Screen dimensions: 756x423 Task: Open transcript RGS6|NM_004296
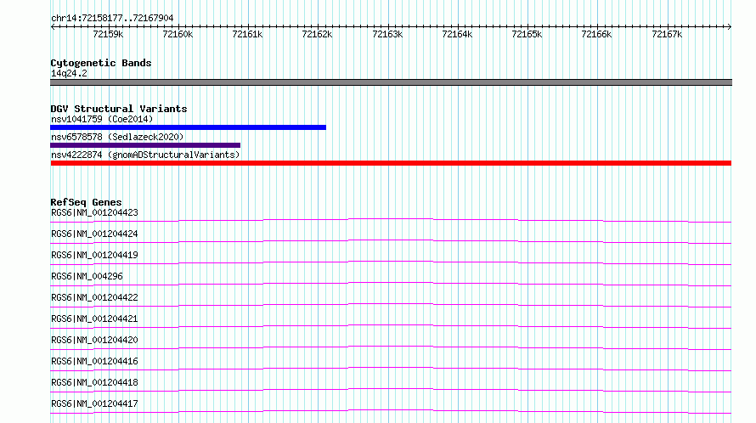(x=87, y=276)
